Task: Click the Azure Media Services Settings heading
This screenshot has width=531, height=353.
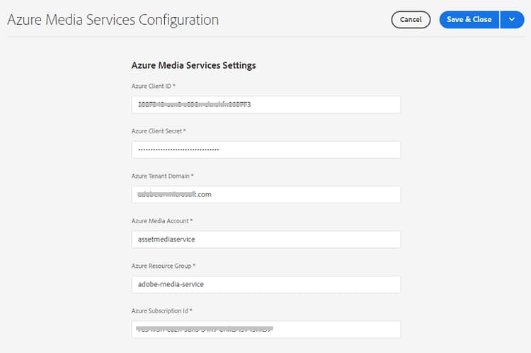Action: click(x=193, y=65)
